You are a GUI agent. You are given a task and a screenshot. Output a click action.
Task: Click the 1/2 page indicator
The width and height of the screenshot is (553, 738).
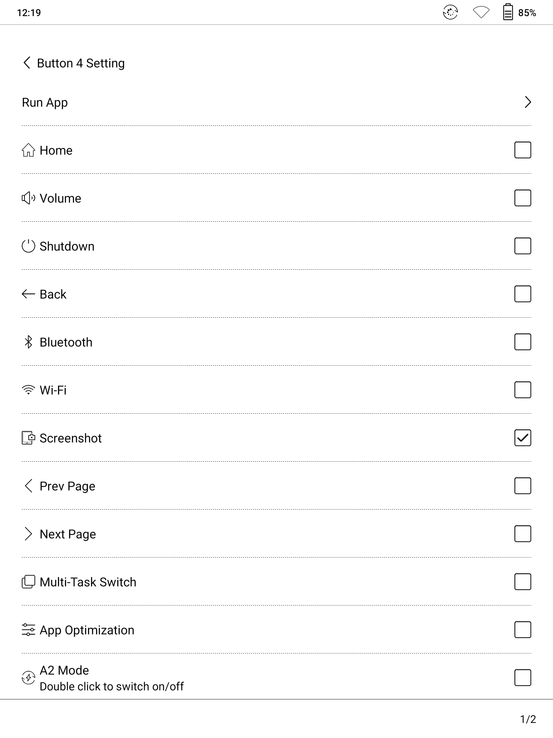tap(528, 719)
